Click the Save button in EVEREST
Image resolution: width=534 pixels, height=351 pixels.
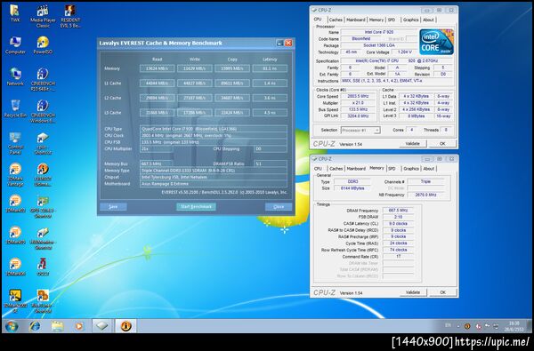[x=113, y=206]
